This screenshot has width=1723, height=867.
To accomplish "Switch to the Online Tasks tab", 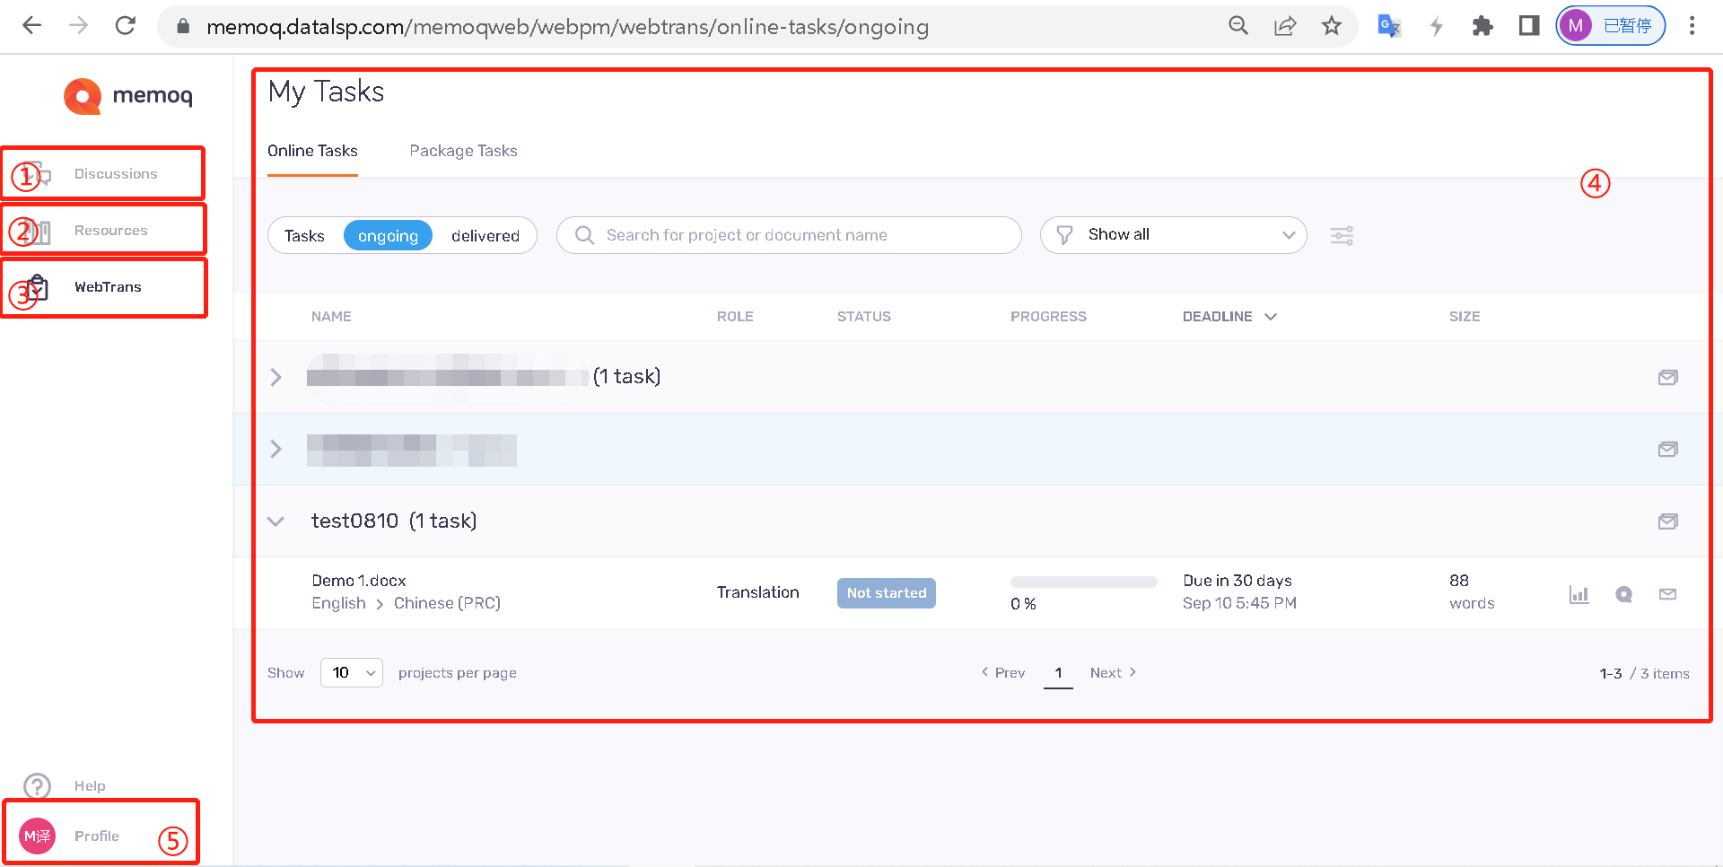I will [x=312, y=151].
